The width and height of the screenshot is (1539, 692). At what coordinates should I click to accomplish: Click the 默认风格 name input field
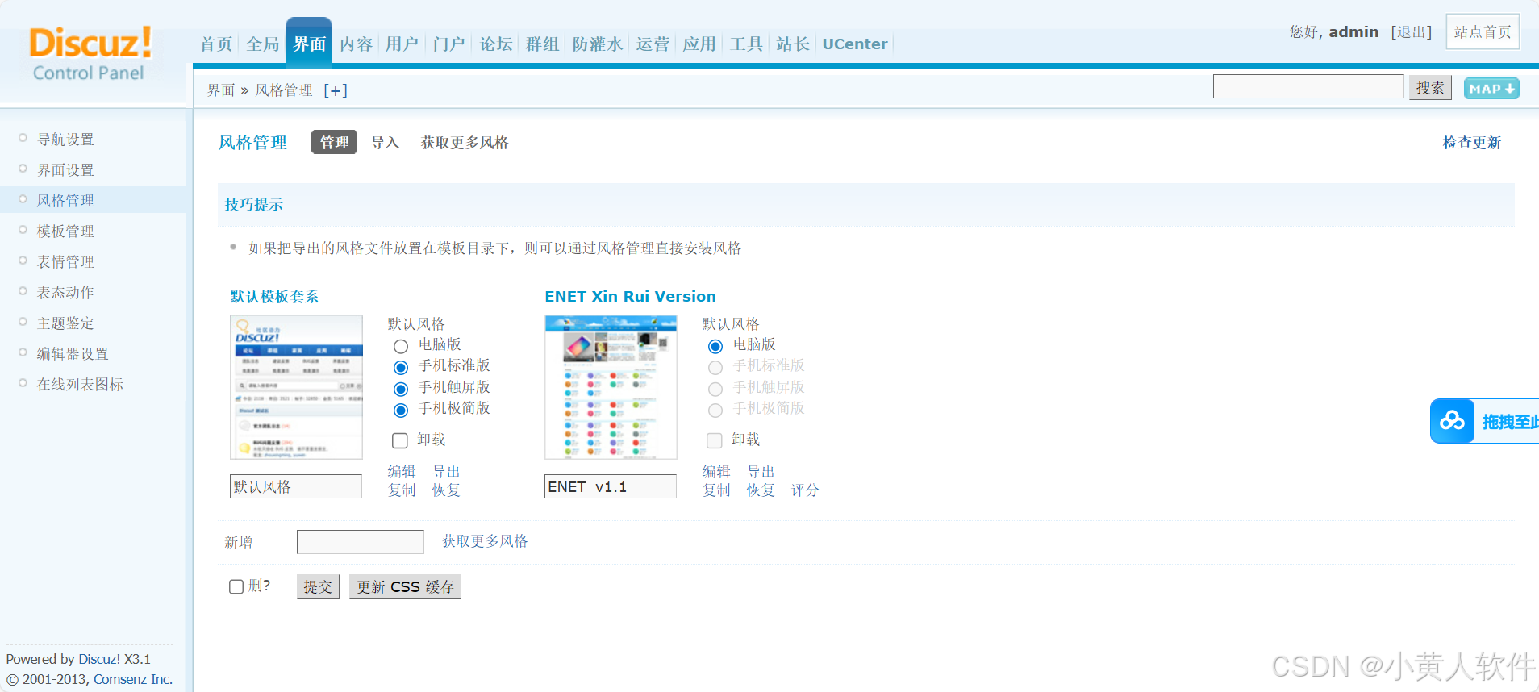point(296,486)
